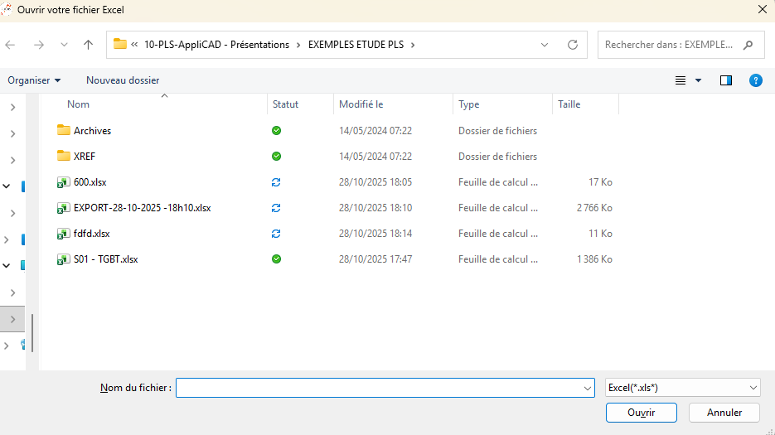Viewport: 775px width, 435px height.
Task: Click the Excel icon of 600.xlsx
Action: (63, 182)
